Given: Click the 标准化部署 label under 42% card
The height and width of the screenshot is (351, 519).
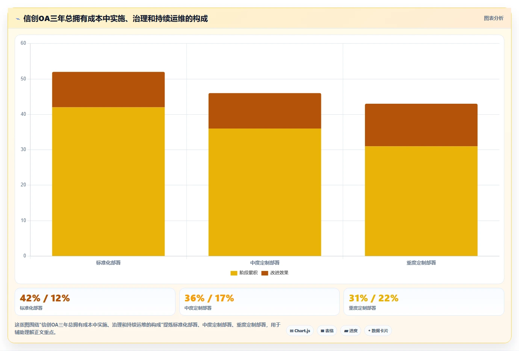Looking at the screenshot, I should click(x=31, y=308).
